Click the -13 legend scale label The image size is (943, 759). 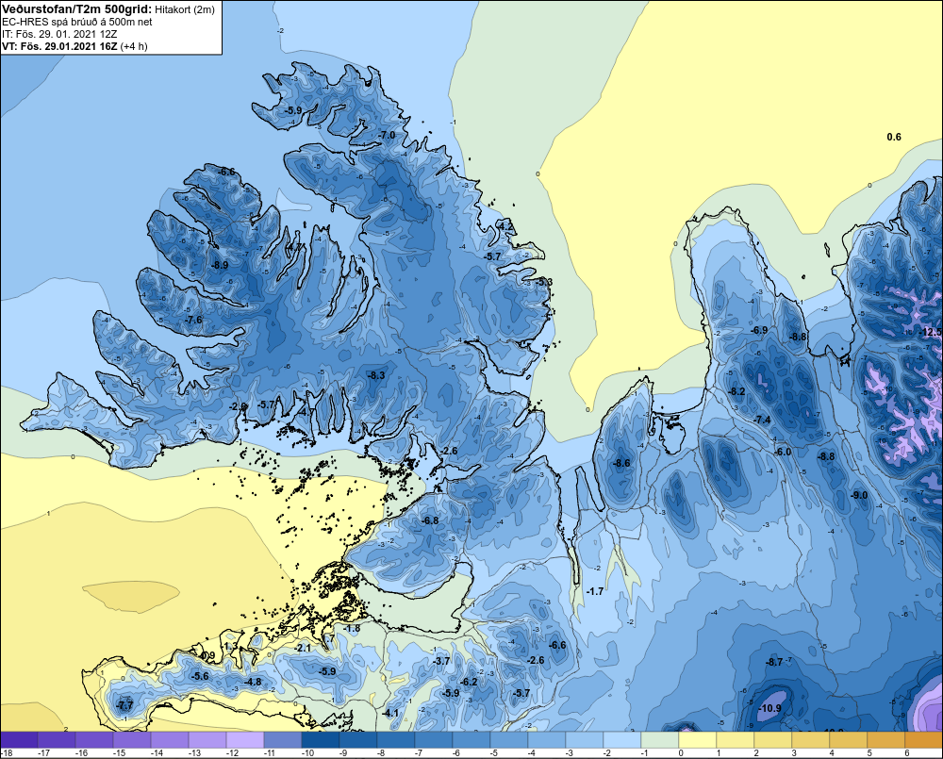194,753
